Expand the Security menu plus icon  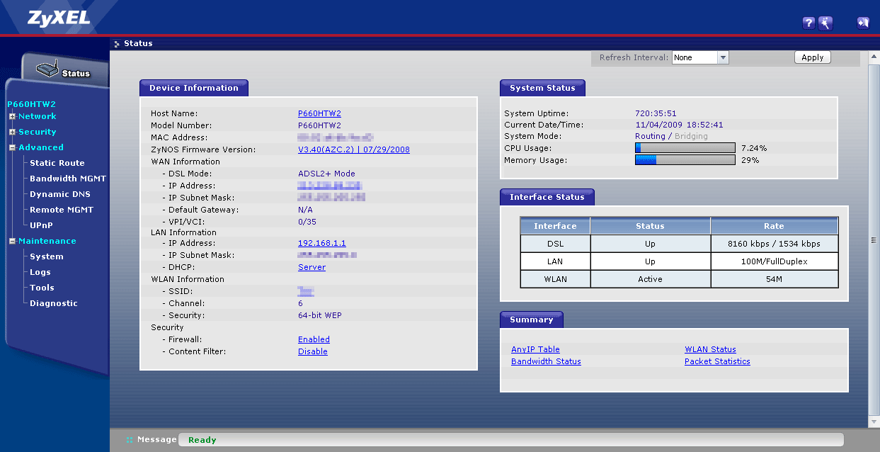coord(12,132)
